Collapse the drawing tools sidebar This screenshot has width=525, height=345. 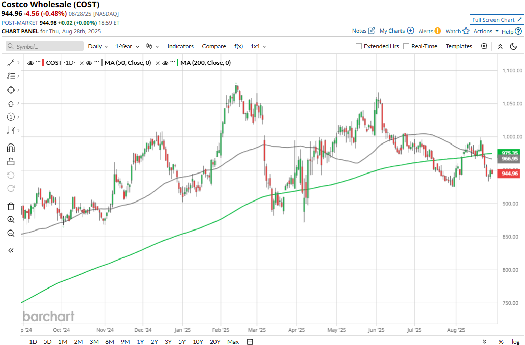(x=11, y=250)
